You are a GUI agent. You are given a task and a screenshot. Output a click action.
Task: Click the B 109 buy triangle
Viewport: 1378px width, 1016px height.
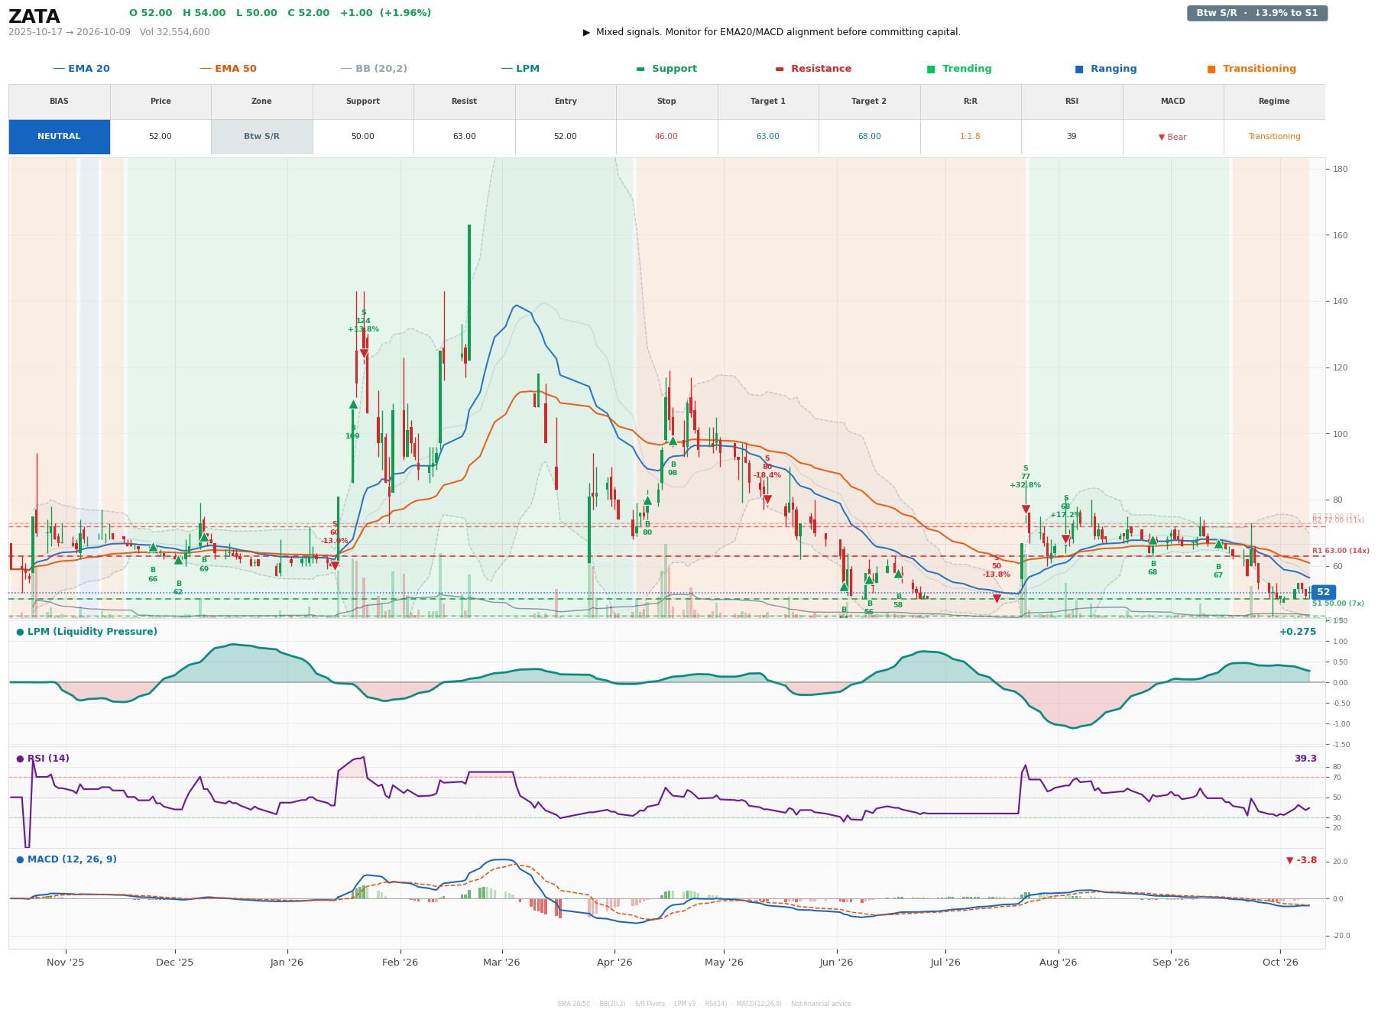353,404
